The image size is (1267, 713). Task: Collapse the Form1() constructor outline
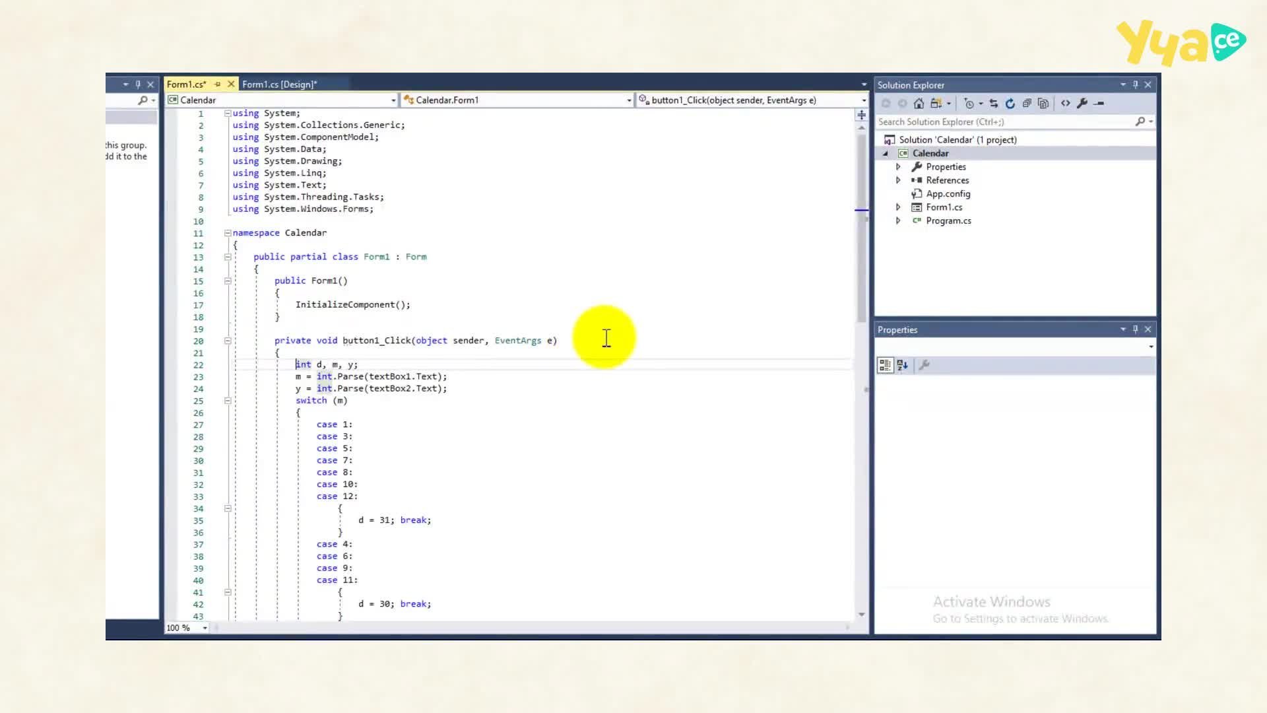(x=228, y=281)
